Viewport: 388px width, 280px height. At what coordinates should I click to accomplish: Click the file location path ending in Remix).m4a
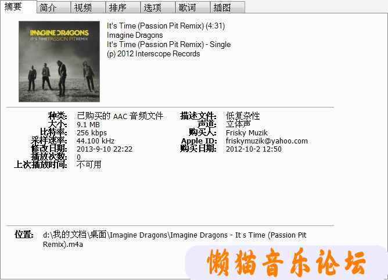pos(175,240)
